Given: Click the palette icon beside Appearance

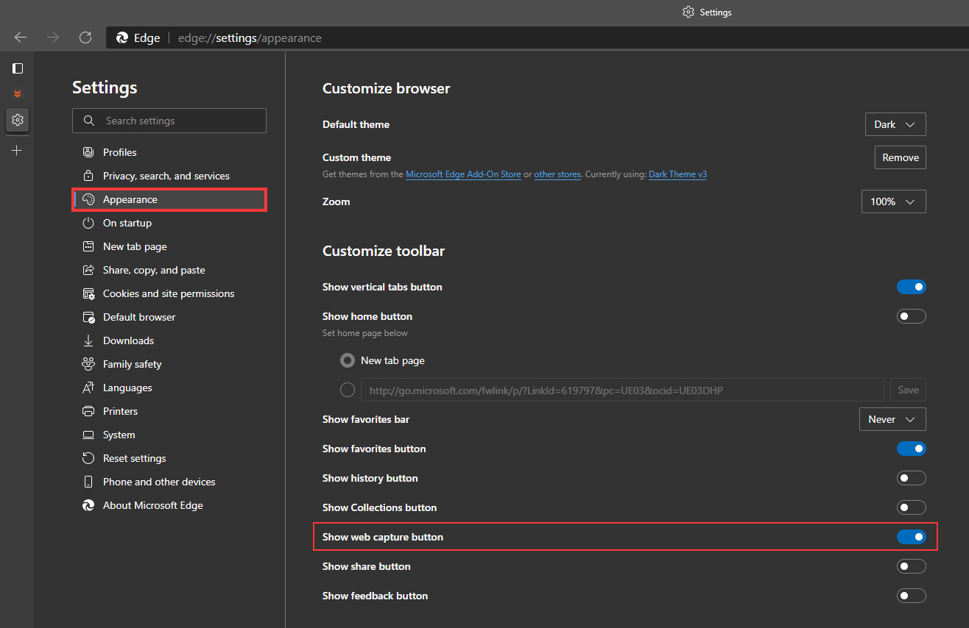Looking at the screenshot, I should click(88, 199).
